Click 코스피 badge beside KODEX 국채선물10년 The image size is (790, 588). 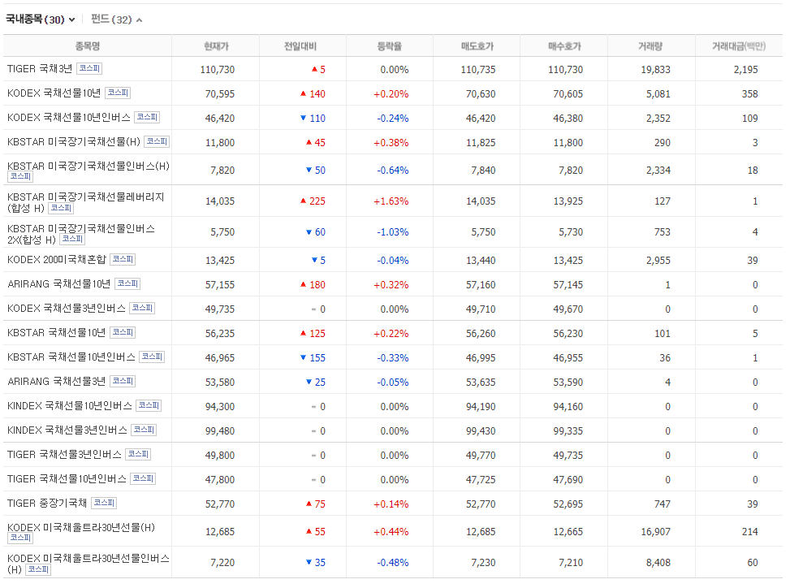click(118, 93)
